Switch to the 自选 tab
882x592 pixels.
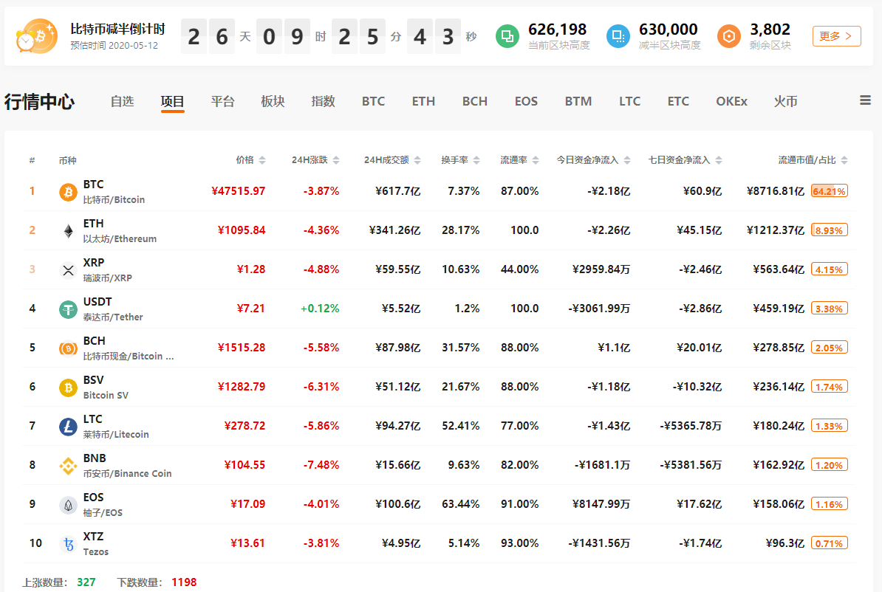(x=122, y=101)
